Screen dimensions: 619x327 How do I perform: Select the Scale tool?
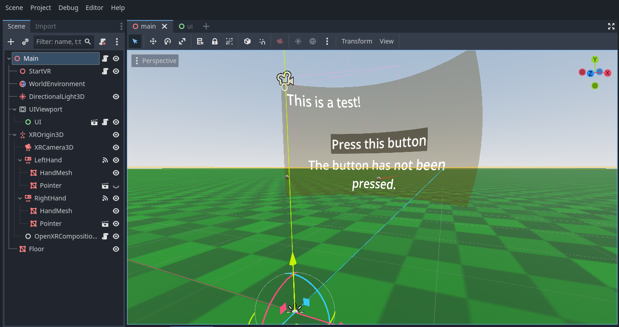(182, 41)
